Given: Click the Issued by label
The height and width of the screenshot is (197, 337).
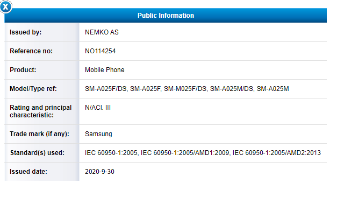Looking at the screenshot, I should tap(26, 32).
